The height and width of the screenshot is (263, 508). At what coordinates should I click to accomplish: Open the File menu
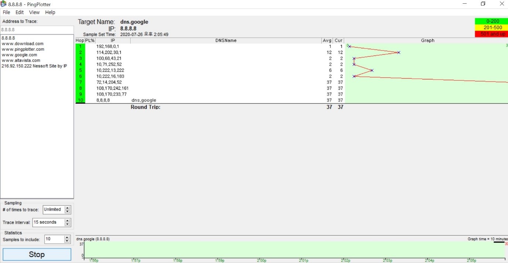click(x=6, y=12)
